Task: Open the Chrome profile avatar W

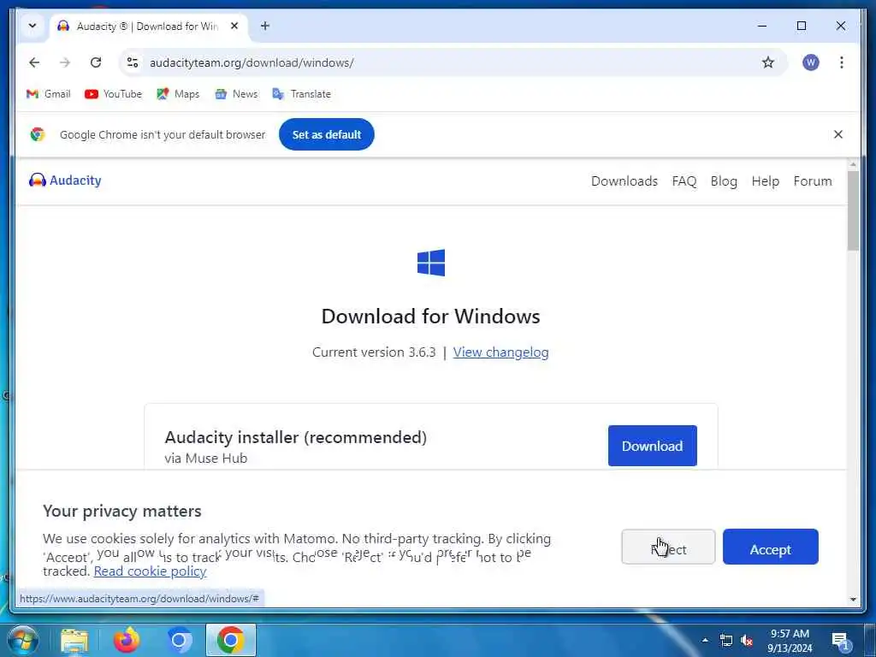Action: coord(811,62)
